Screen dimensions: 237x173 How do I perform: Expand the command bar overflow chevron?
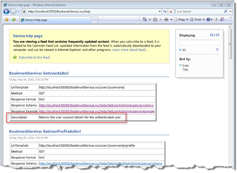231,17
